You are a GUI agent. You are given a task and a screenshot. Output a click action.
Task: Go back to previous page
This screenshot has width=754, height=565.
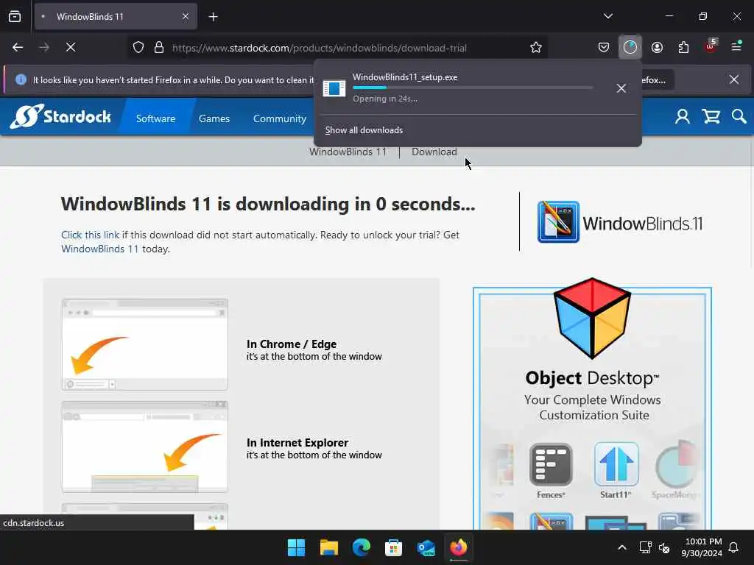click(x=18, y=48)
